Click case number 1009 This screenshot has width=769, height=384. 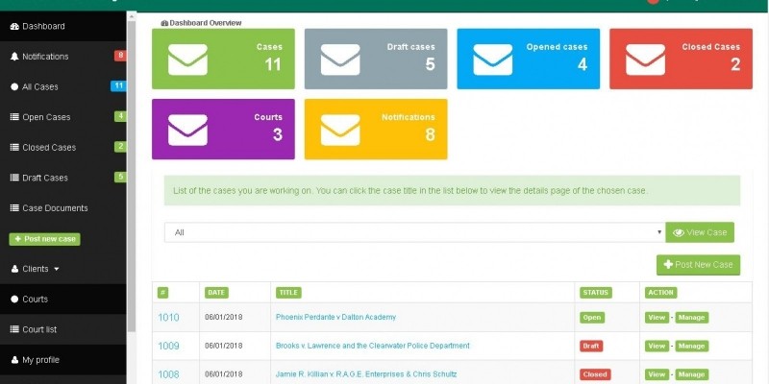pos(168,346)
